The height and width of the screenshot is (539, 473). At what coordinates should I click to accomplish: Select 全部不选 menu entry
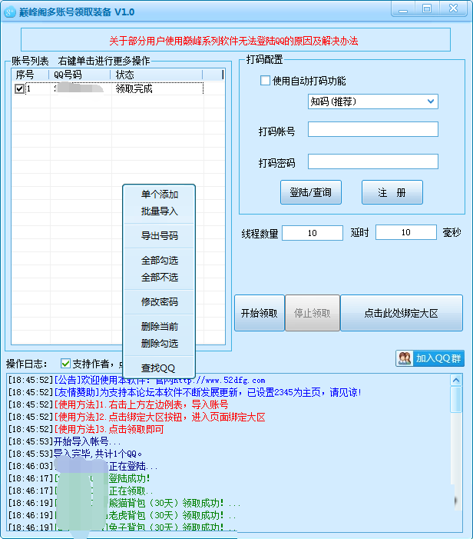pyautogui.click(x=159, y=278)
